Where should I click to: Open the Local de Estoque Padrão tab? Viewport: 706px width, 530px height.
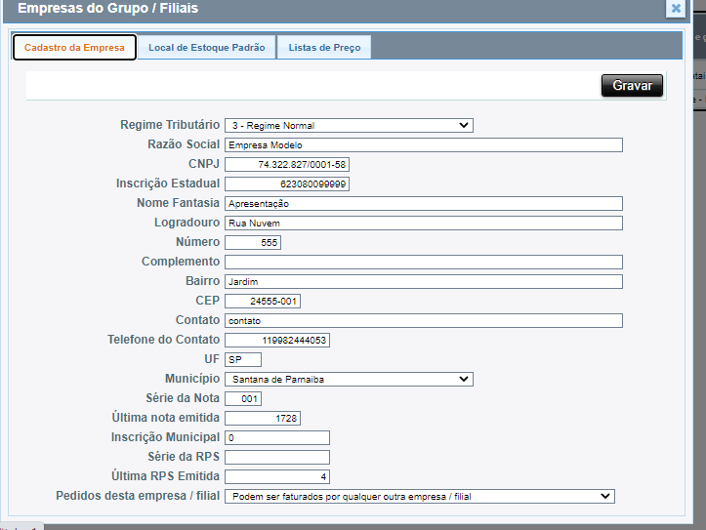[206, 48]
